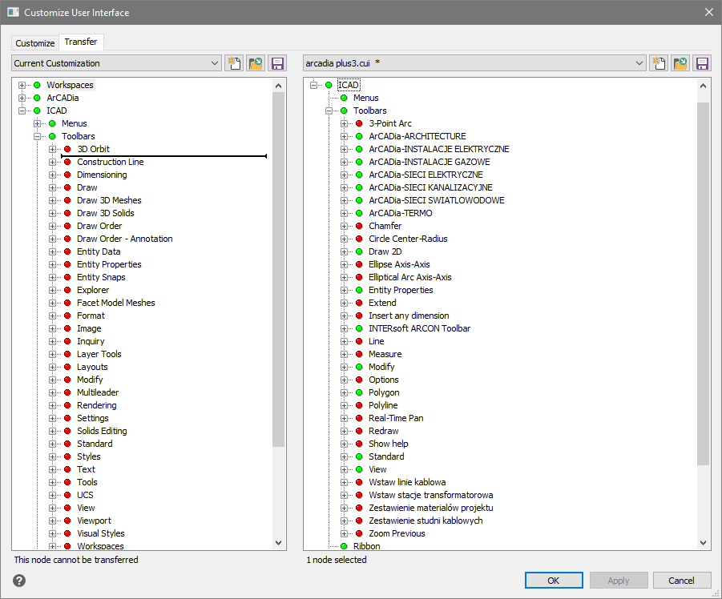Select Ribbon node in right tree
The height and width of the screenshot is (599, 722).
tap(366, 546)
